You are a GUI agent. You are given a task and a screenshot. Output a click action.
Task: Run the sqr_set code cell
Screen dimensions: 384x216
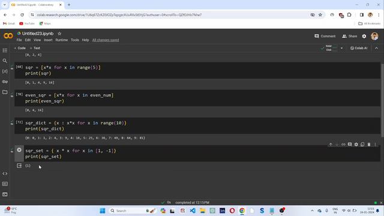(x=19, y=150)
